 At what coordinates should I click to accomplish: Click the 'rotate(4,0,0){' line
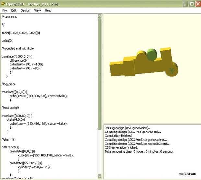tap(15, 120)
